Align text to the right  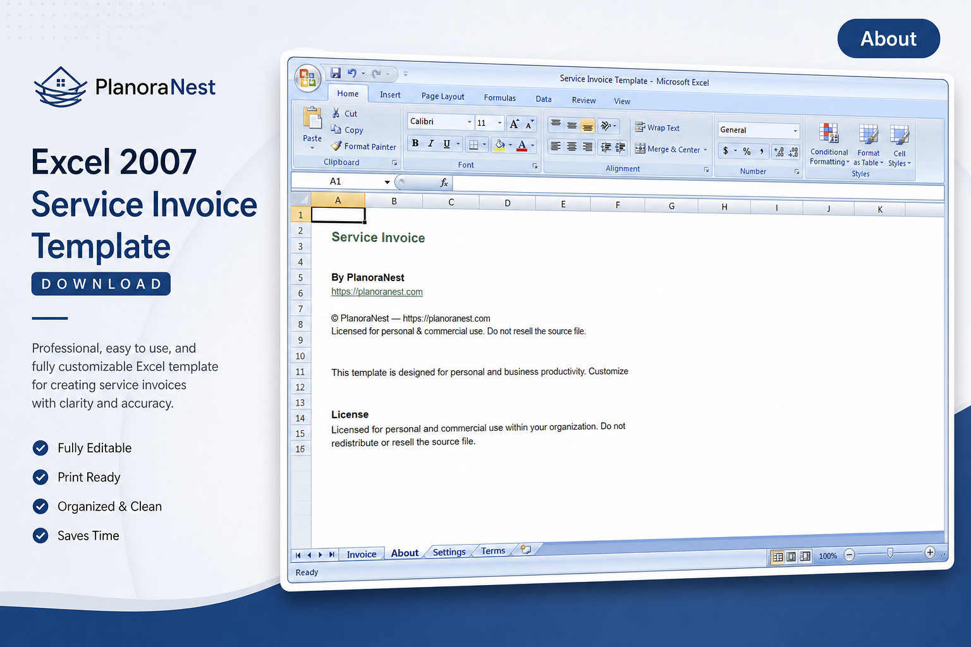click(x=587, y=147)
